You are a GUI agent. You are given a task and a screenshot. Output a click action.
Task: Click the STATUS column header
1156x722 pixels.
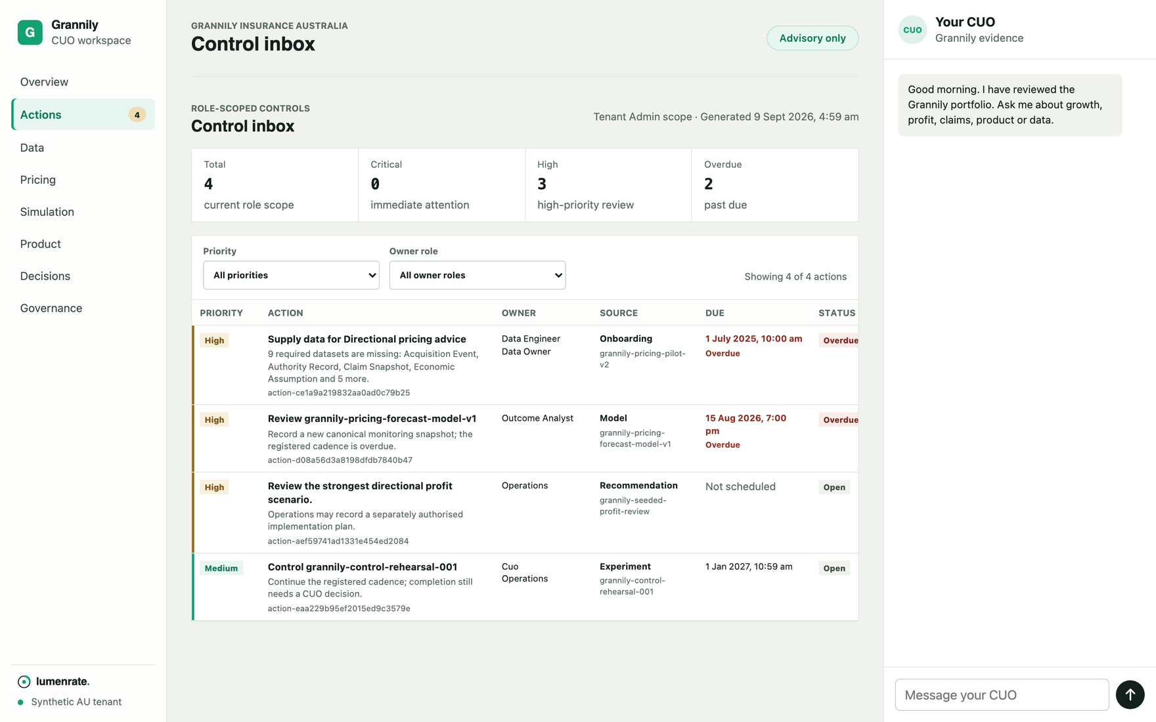tap(837, 313)
